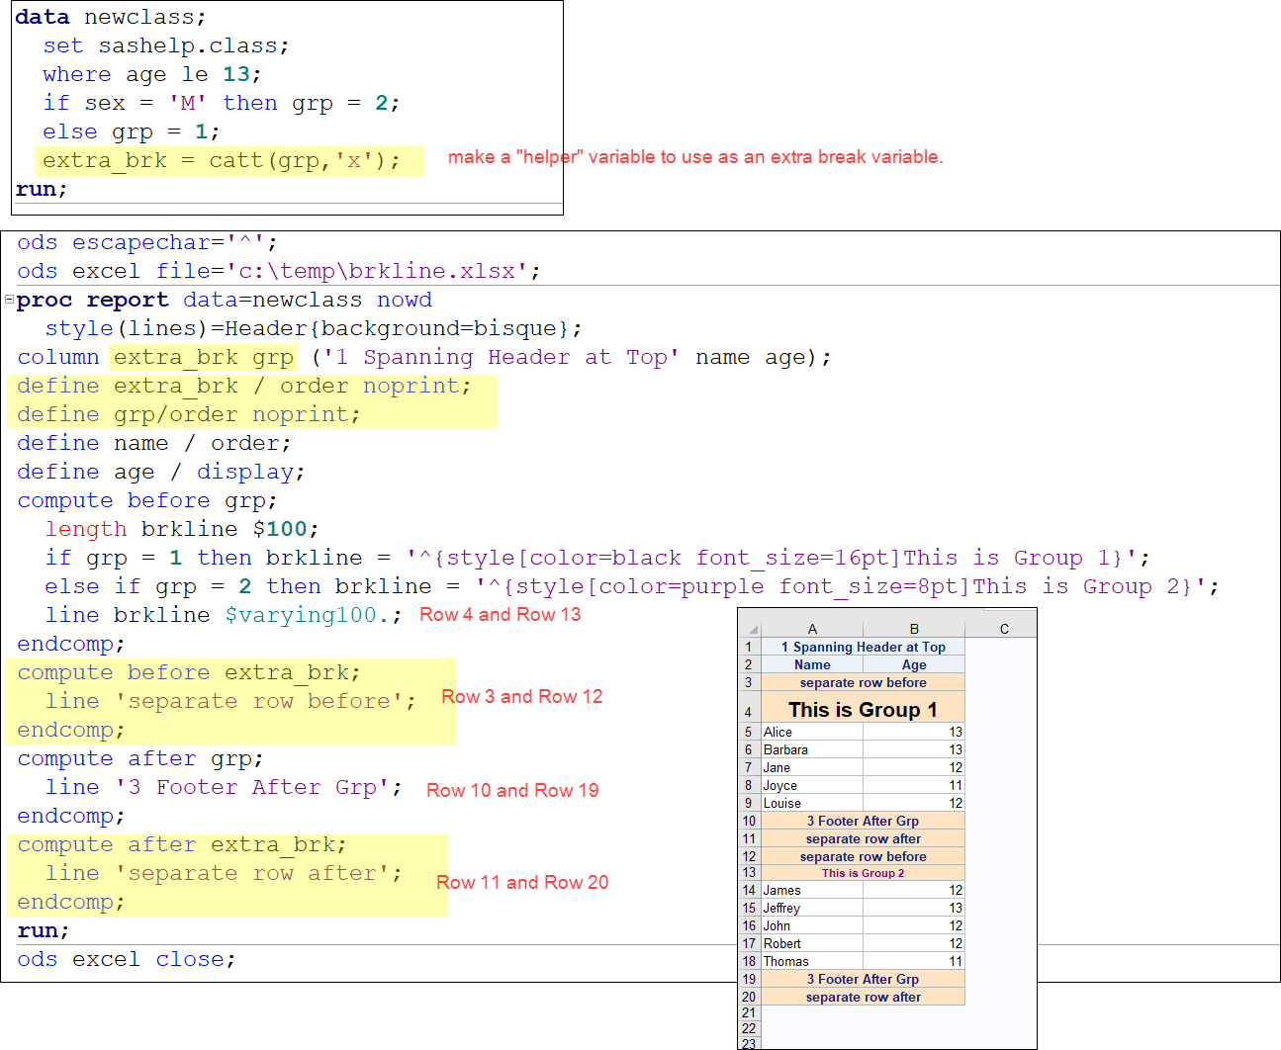Select the 'separate row after' cell on row 11
The image size is (1281, 1050).
(x=862, y=838)
